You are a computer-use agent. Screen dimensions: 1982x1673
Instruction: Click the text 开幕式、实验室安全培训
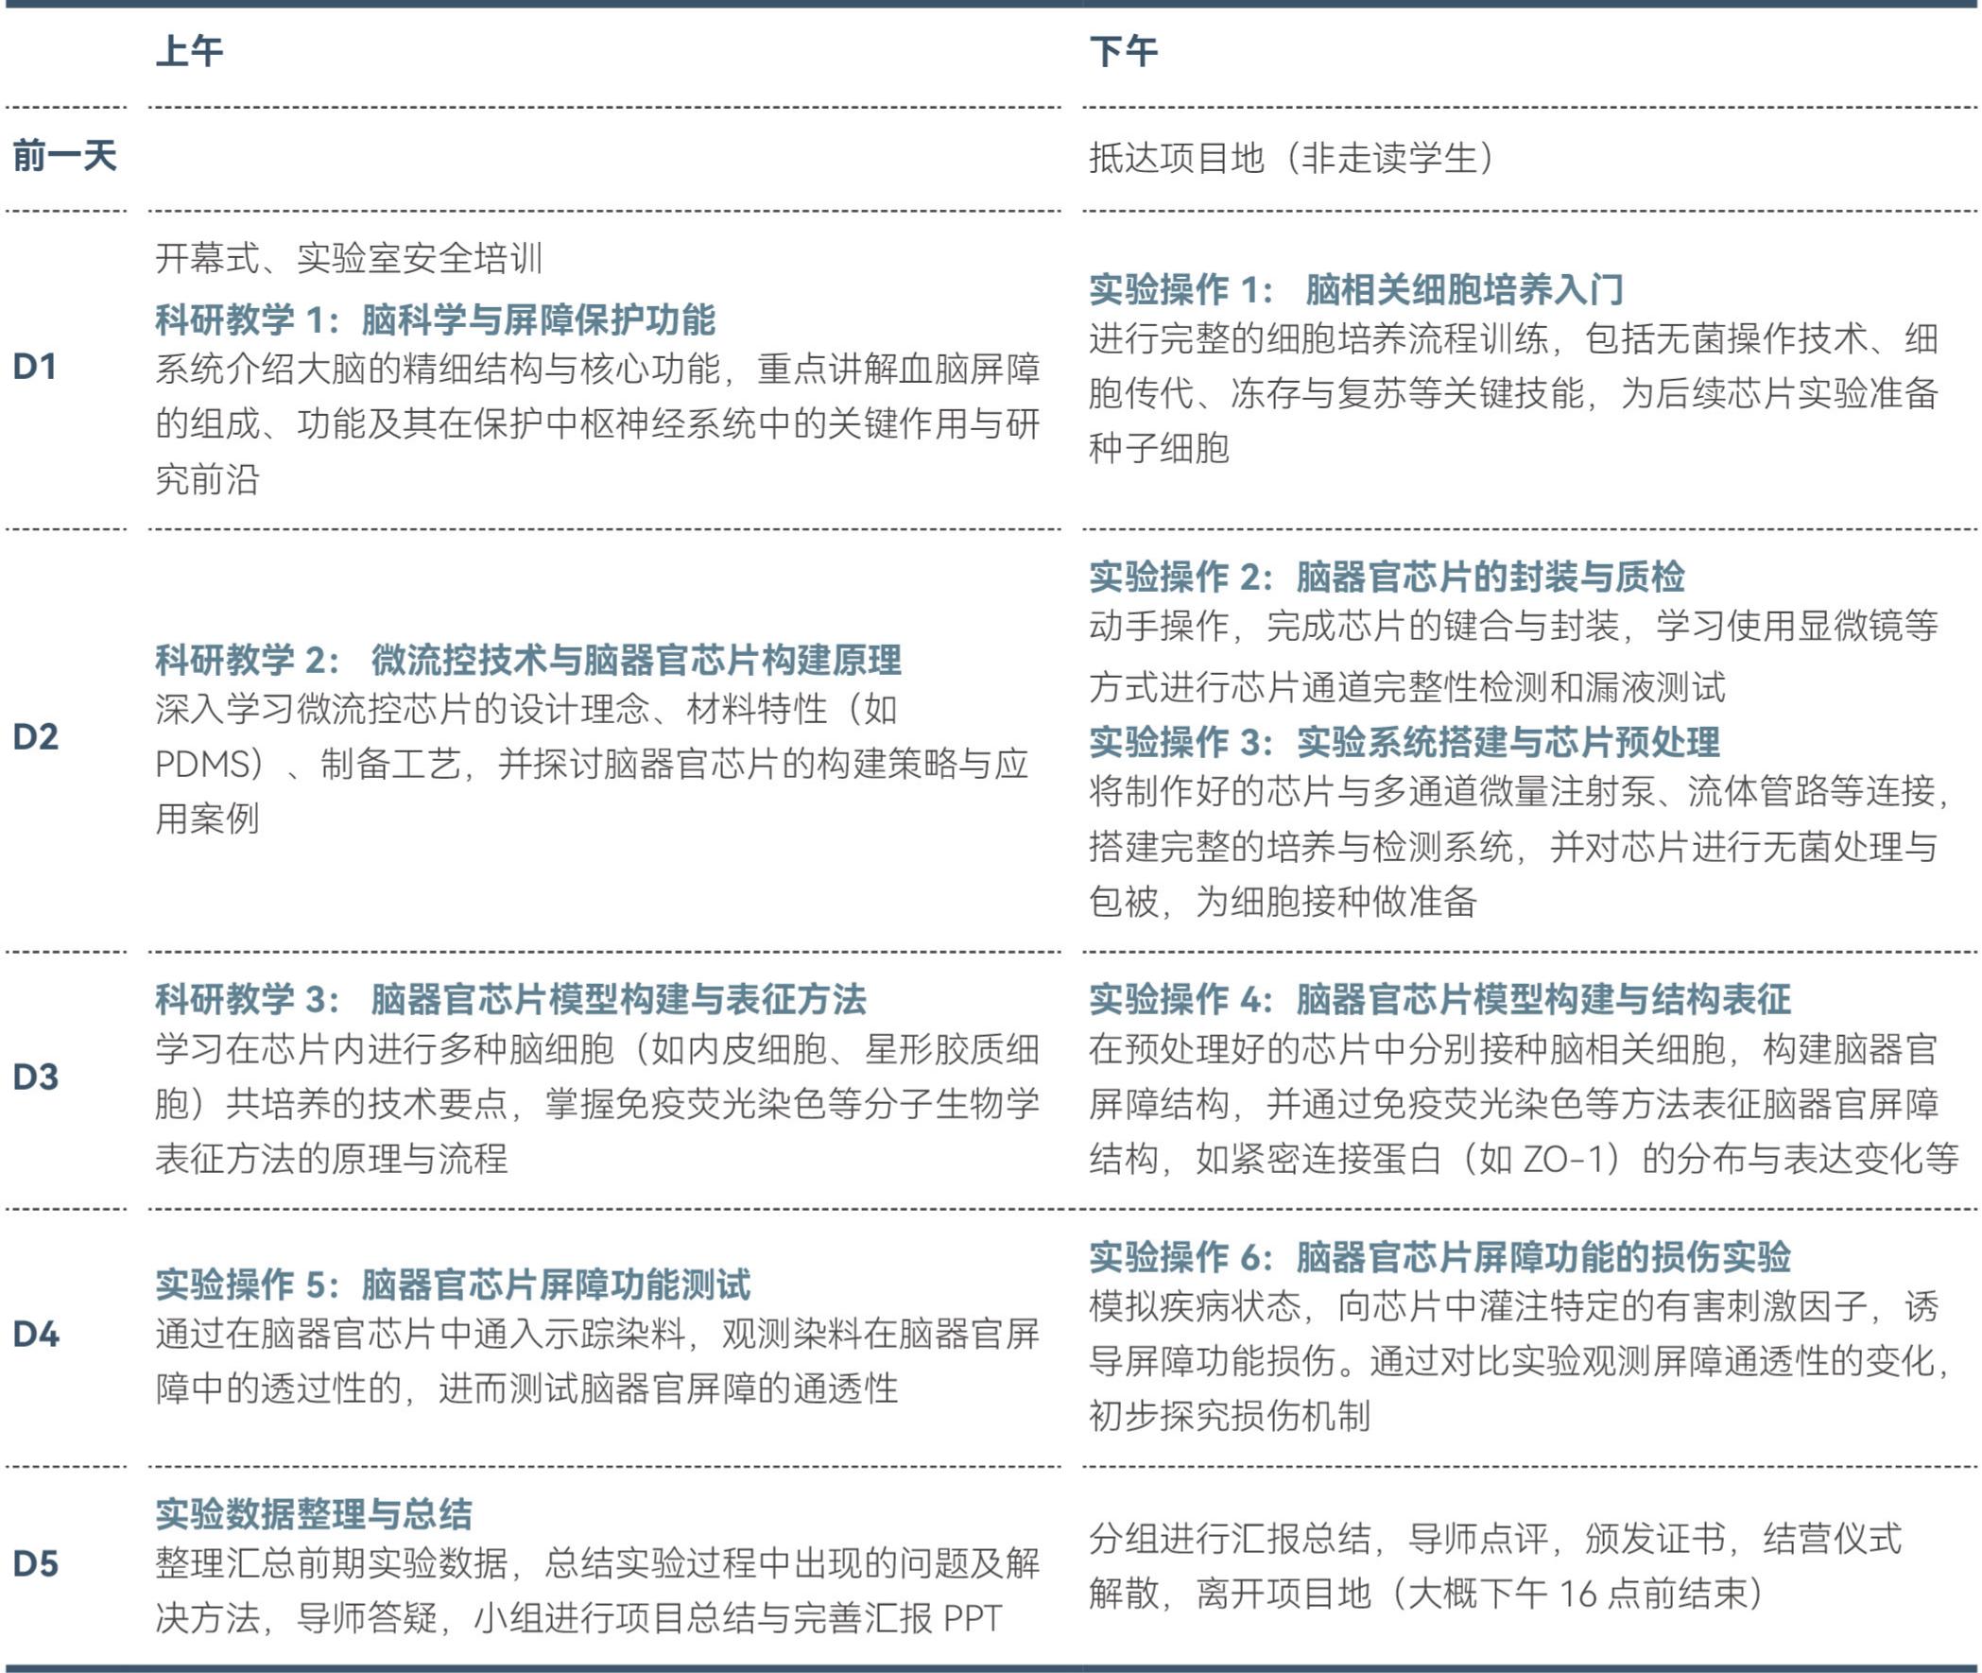coord(349,258)
